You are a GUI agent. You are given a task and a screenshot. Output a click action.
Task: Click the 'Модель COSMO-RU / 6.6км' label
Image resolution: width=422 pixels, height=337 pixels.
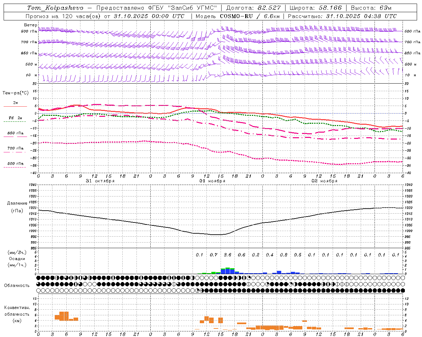click(237, 16)
